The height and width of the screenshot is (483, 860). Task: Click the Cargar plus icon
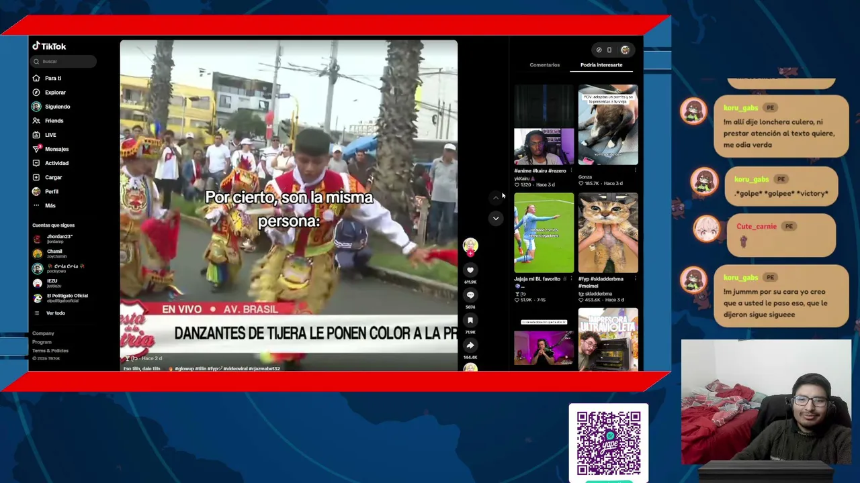(36, 178)
